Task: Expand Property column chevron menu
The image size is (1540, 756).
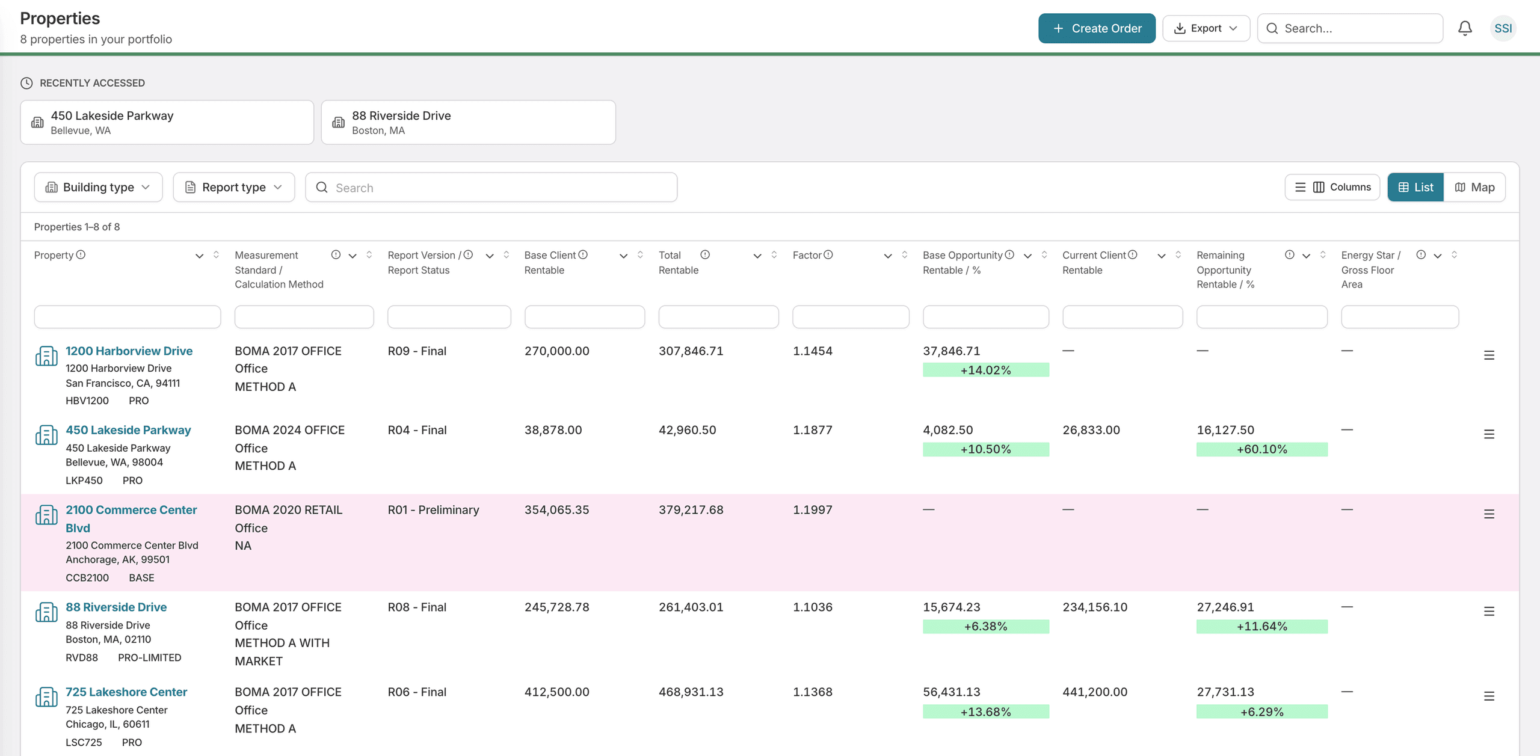Action: coord(199,256)
